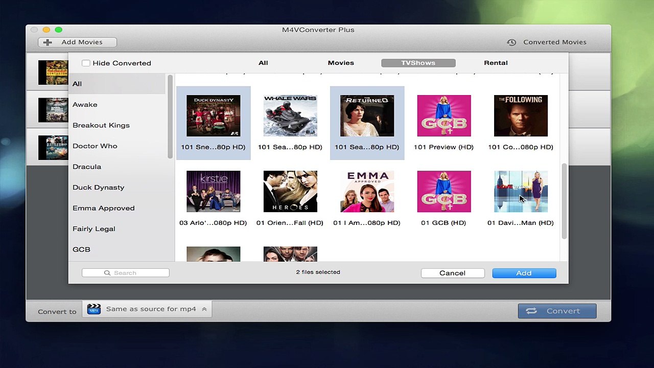Image resolution: width=654 pixels, height=368 pixels.
Task: Expand format list via the up chevron
Action: (204, 309)
